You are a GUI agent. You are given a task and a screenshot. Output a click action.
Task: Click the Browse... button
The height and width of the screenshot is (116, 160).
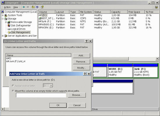point(77,95)
